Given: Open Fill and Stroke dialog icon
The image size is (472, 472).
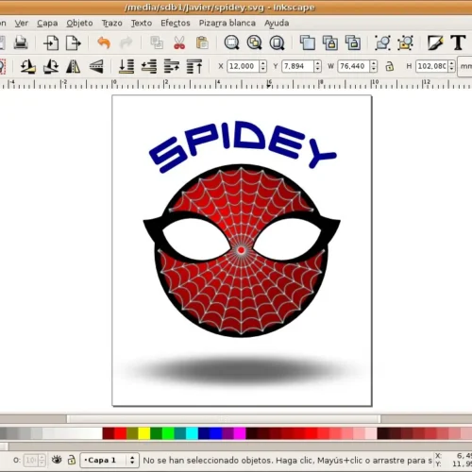Looking at the screenshot, I should (435, 42).
